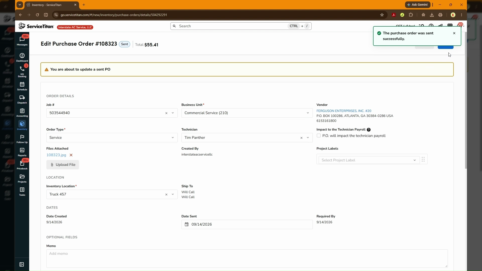This screenshot has width=482, height=271.
Task: Expand the Business Unit dropdown
Action: point(247,113)
